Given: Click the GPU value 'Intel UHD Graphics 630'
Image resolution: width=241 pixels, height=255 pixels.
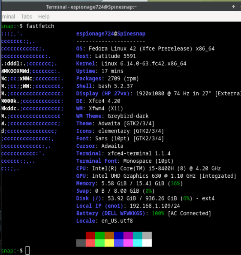Looking at the screenshot, I should click(127, 176).
